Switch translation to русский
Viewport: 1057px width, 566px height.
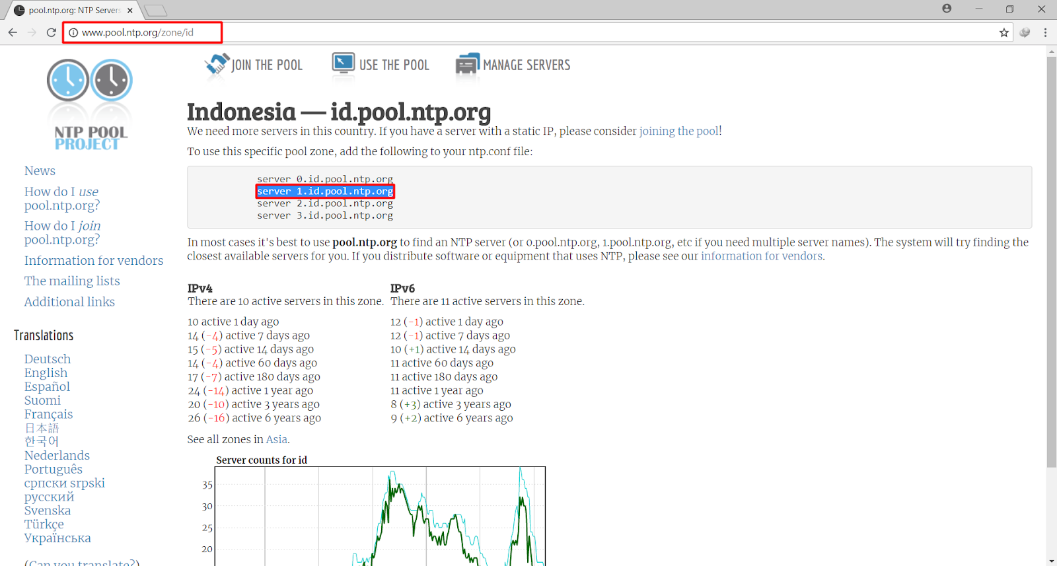[49, 497]
